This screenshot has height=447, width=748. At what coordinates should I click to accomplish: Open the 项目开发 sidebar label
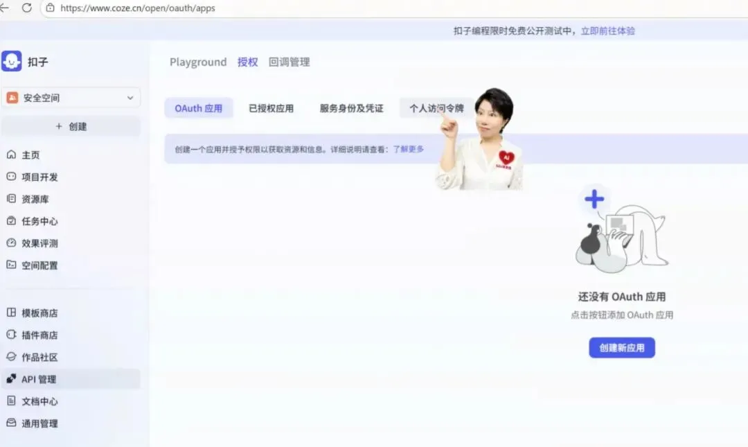click(x=39, y=177)
